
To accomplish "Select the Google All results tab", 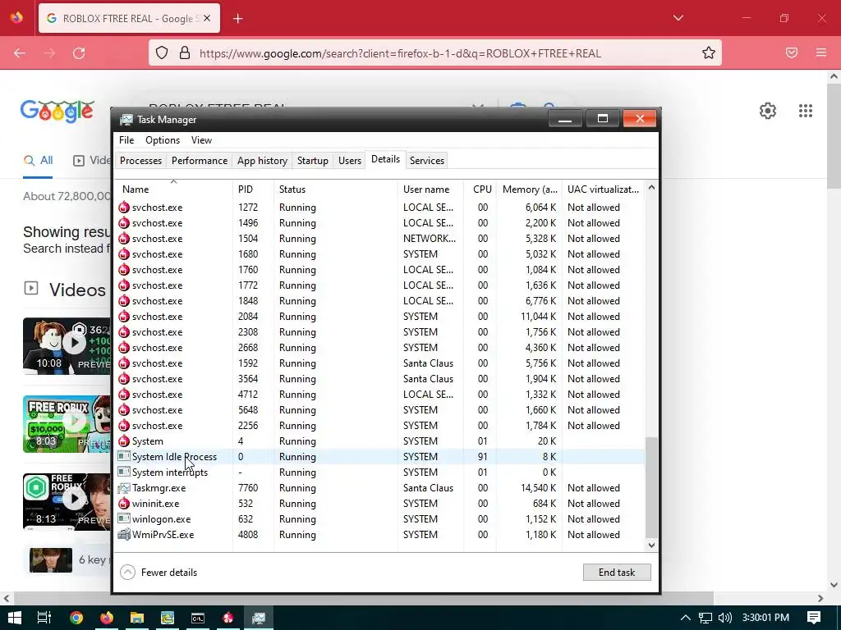I will coord(38,160).
